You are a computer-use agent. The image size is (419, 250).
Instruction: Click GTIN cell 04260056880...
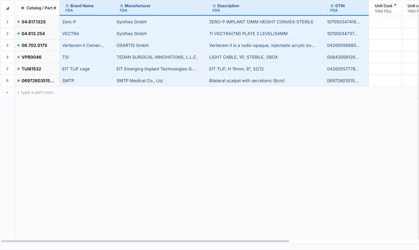tap(346, 45)
